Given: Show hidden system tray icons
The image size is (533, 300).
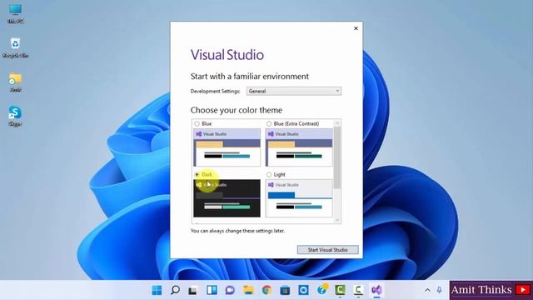Looking at the screenshot, I should pyautogui.click(x=427, y=290).
